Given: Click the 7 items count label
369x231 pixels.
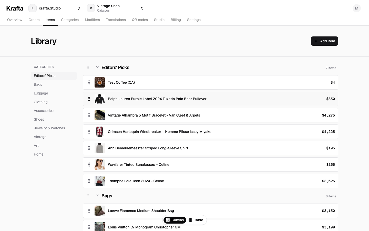Looking at the screenshot, I should 331,68.
